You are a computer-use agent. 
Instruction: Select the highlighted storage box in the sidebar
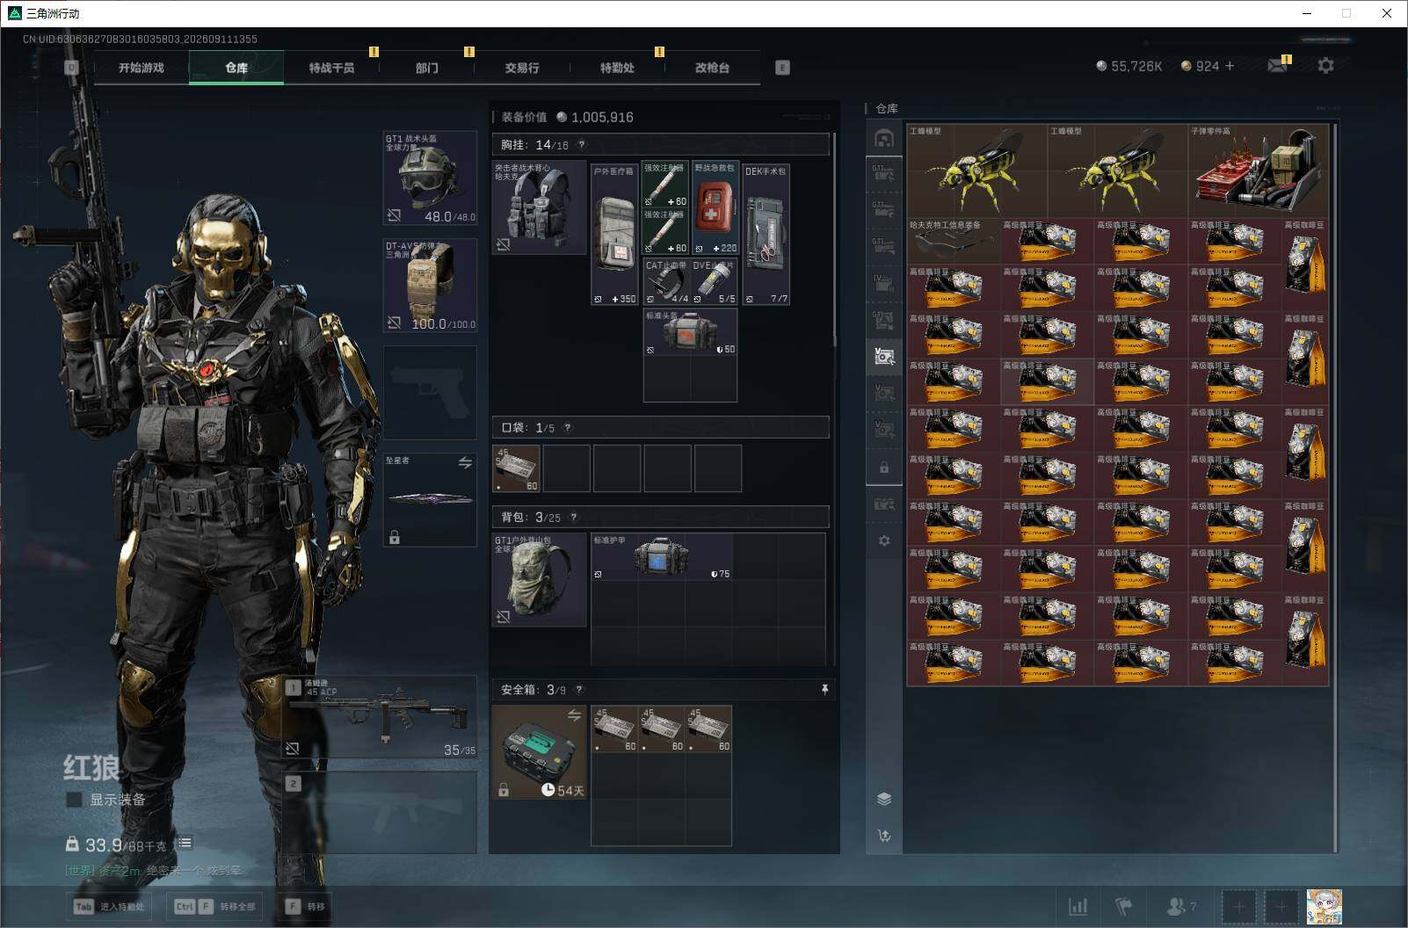[x=884, y=357]
